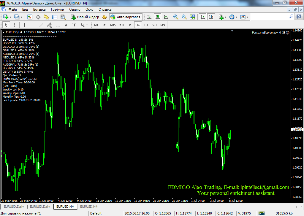Click the Default profile in status bar

point(96,213)
